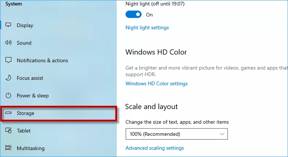Click the Multitasking icon

tap(8, 148)
